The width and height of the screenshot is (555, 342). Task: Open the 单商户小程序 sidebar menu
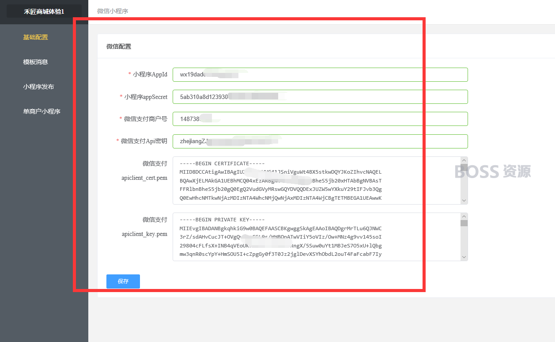(42, 111)
